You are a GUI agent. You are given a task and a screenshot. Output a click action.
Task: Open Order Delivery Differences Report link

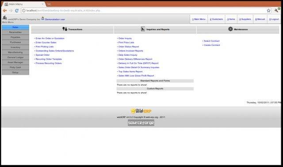pyautogui.click(x=135, y=59)
